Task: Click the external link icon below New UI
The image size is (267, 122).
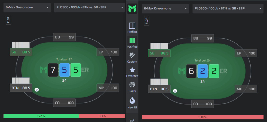Action: click(132, 121)
